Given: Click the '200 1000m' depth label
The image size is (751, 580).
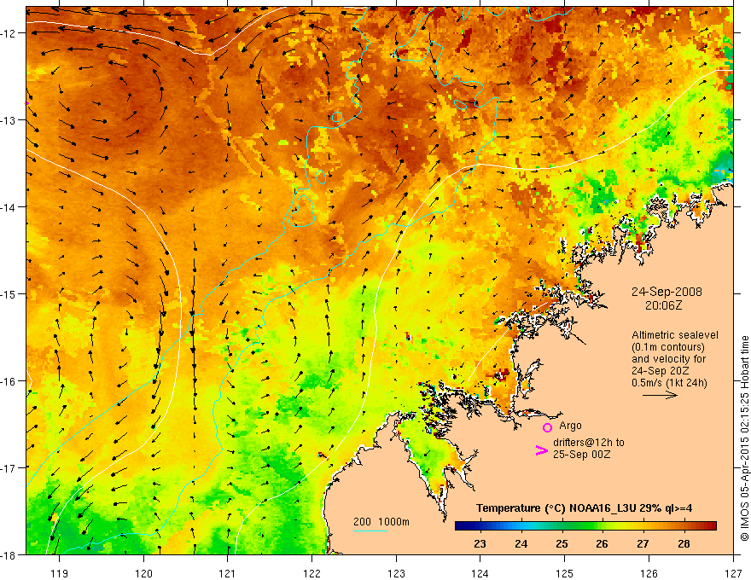Looking at the screenshot, I should tap(381, 522).
